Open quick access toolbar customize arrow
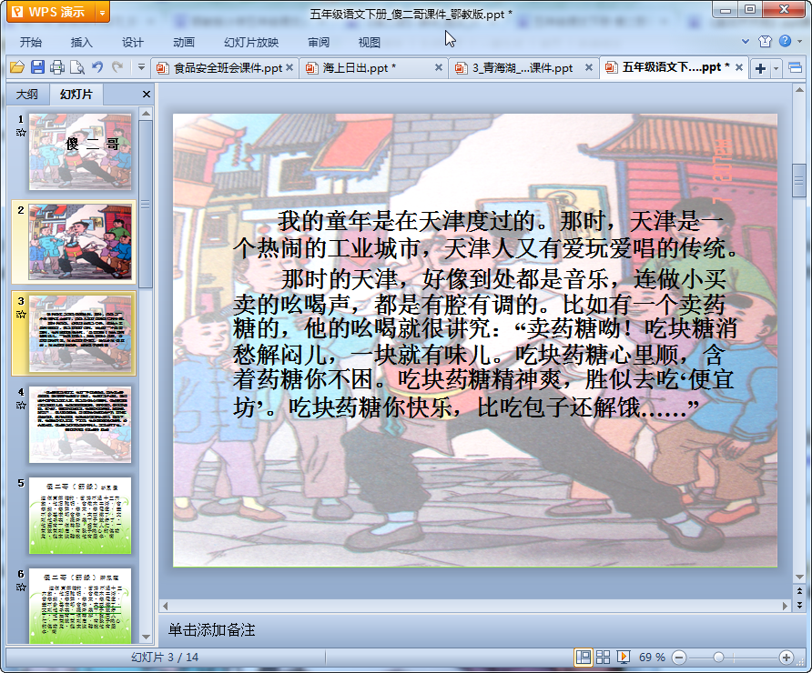 (x=141, y=67)
